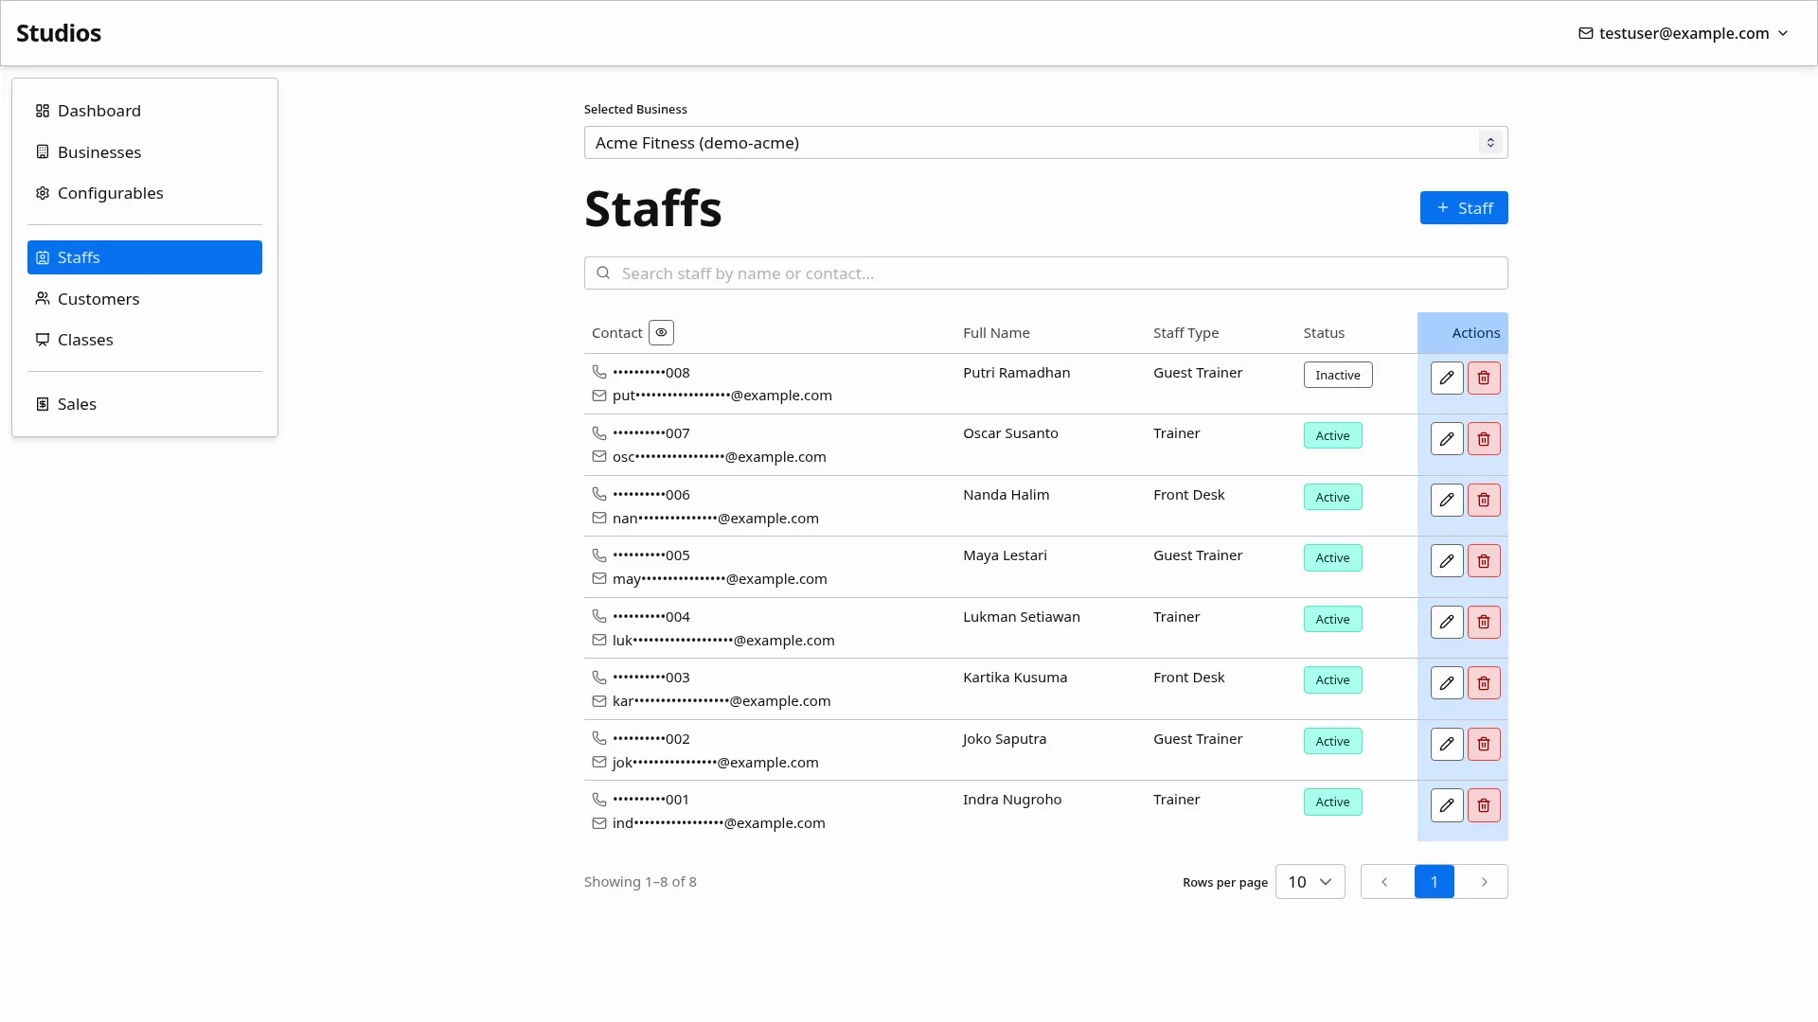
Task: Open the Sales section
Action: pyautogui.click(x=145, y=404)
